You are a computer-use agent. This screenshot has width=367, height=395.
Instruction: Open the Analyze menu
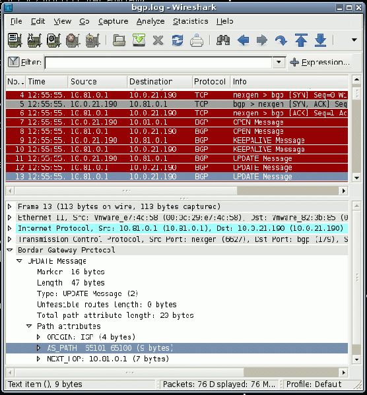tap(150, 21)
